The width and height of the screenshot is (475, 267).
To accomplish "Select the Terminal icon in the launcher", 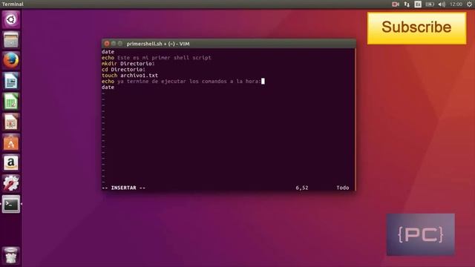I will [11, 204].
